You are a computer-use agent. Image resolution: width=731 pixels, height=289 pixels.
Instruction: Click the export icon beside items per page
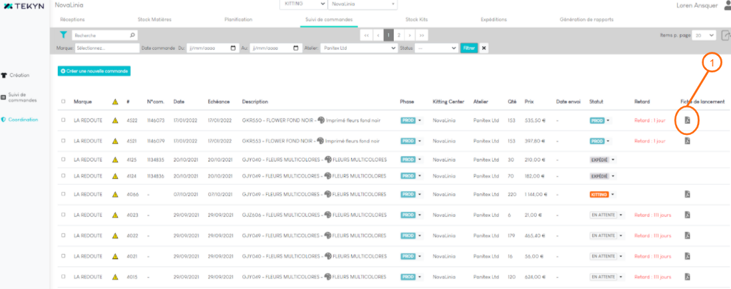(726, 35)
